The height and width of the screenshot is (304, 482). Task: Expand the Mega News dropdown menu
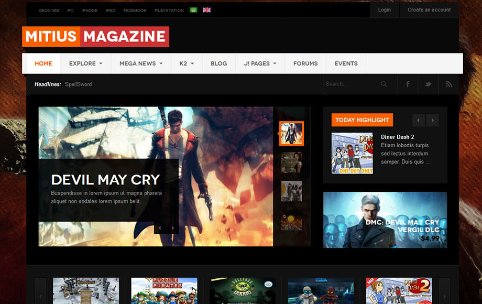(141, 63)
